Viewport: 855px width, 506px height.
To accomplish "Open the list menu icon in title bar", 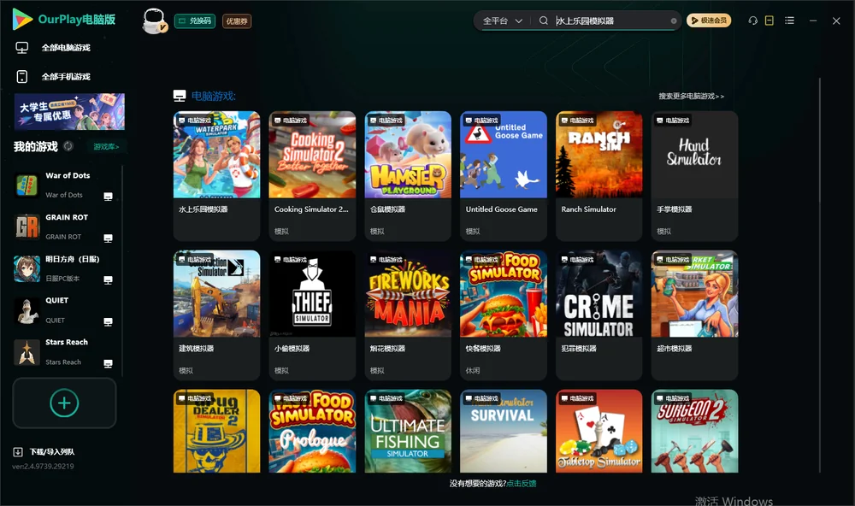I will tap(789, 21).
